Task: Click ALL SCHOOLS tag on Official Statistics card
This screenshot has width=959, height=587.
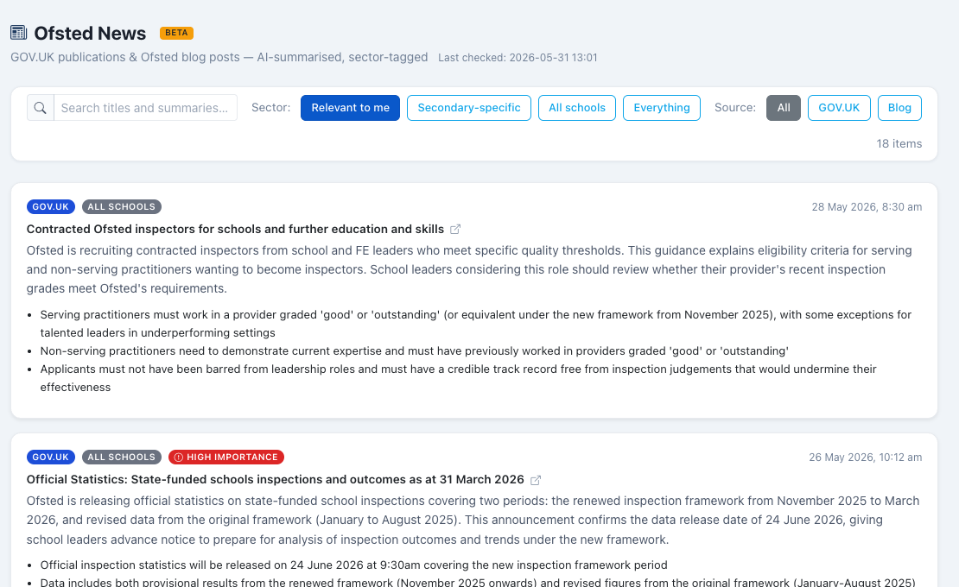Action: point(122,457)
